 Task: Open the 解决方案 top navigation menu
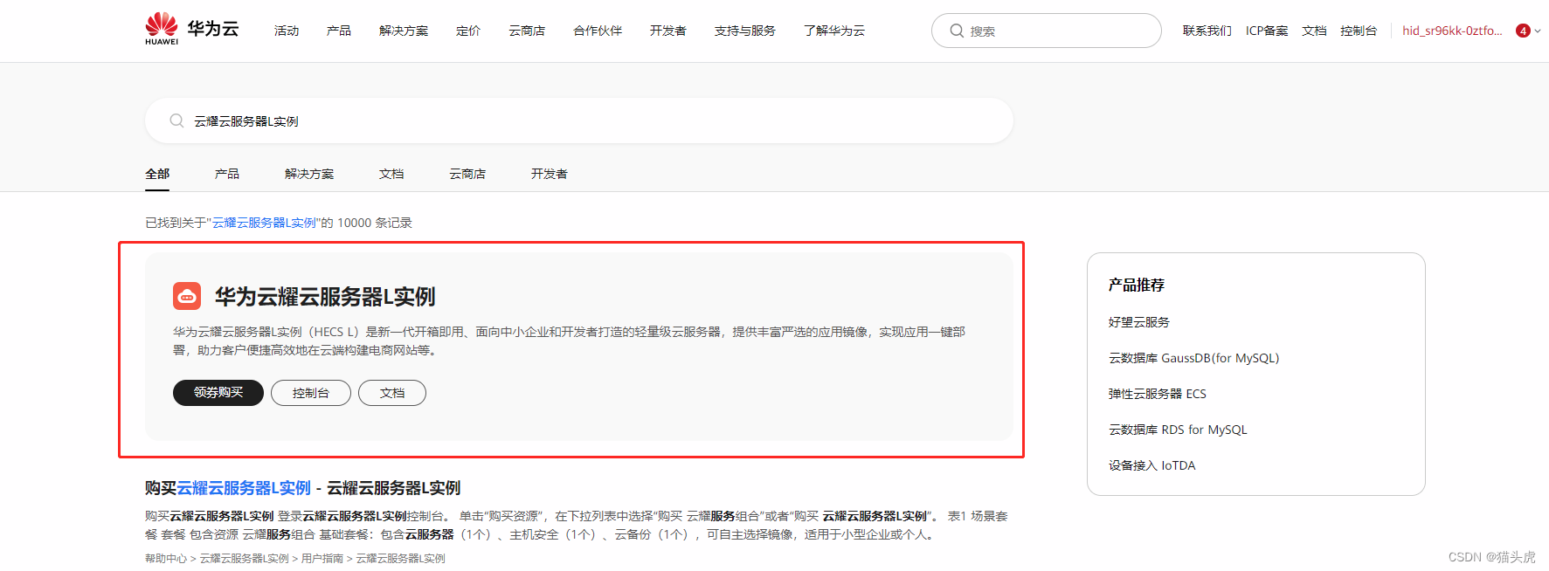pos(404,31)
